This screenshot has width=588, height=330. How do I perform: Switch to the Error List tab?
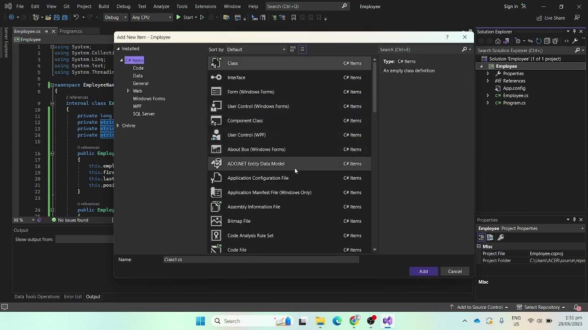73,297
